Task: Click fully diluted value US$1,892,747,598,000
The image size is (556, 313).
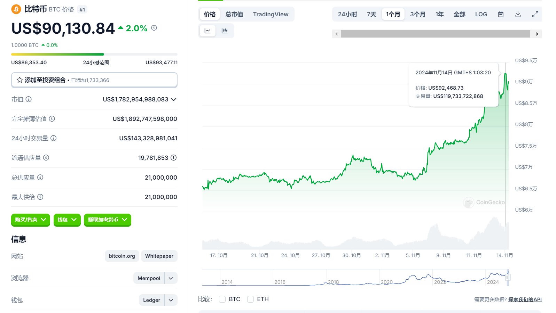Action: (145, 119)
